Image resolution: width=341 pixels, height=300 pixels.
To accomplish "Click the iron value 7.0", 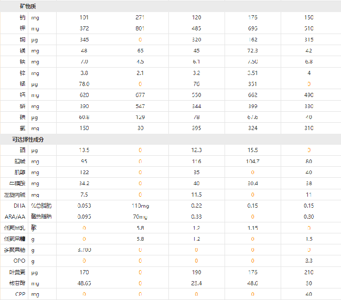I will click(x=84, y=62).
